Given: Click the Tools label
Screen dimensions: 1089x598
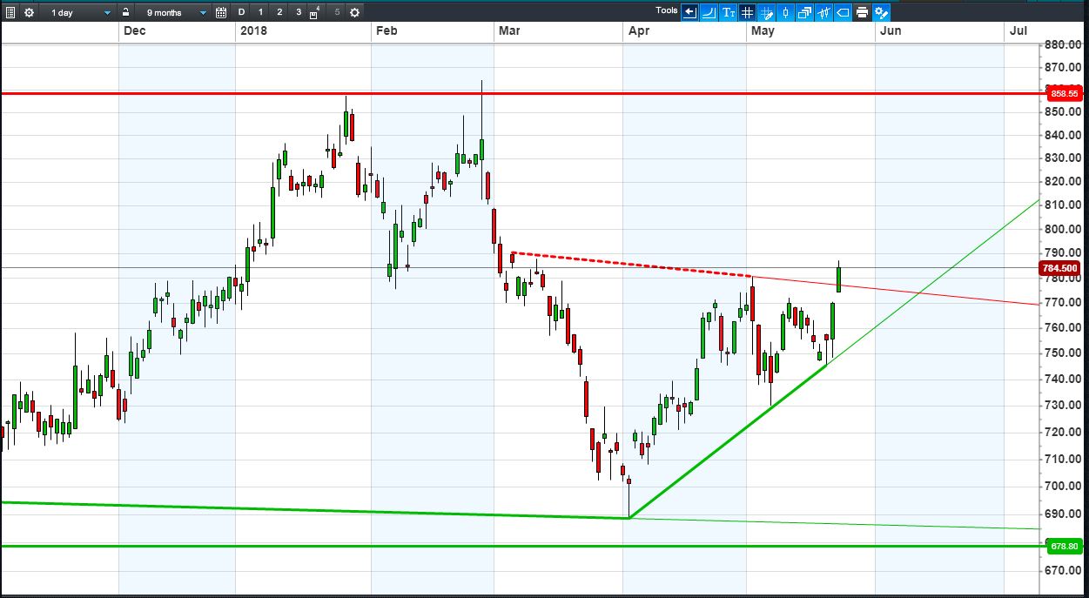Looking at the screenshot, I should (x=667, y=10).
